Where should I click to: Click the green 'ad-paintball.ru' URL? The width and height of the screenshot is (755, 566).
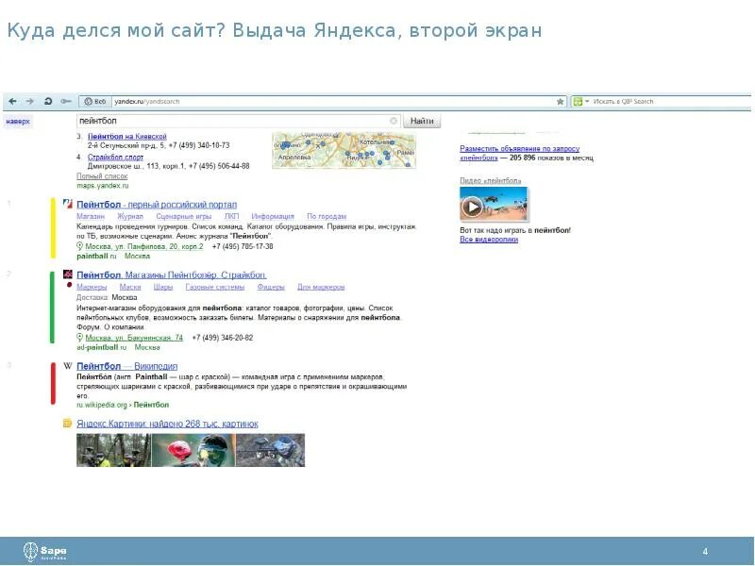click(102, 347)
